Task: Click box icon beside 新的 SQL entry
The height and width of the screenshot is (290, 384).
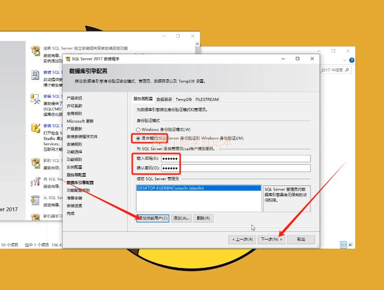Action: [36, 163]
